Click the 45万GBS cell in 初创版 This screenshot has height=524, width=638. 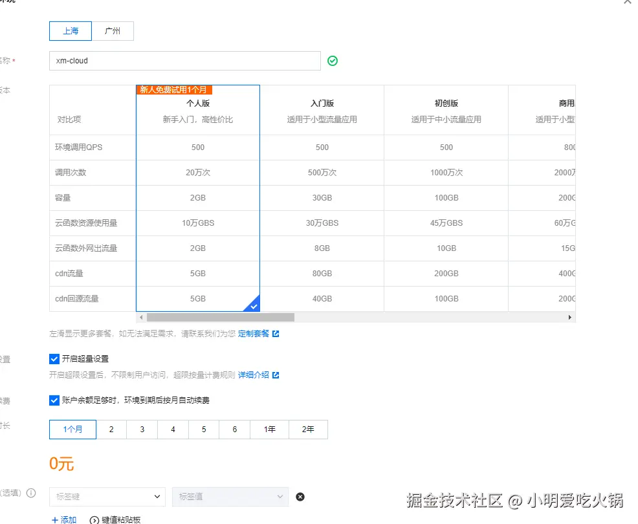(446, 223)
